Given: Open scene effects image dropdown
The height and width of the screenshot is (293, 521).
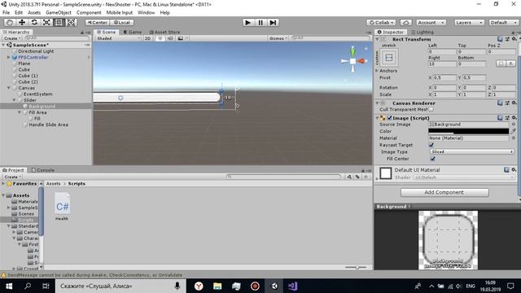Looking at the screenshot, I should (182, 38).
